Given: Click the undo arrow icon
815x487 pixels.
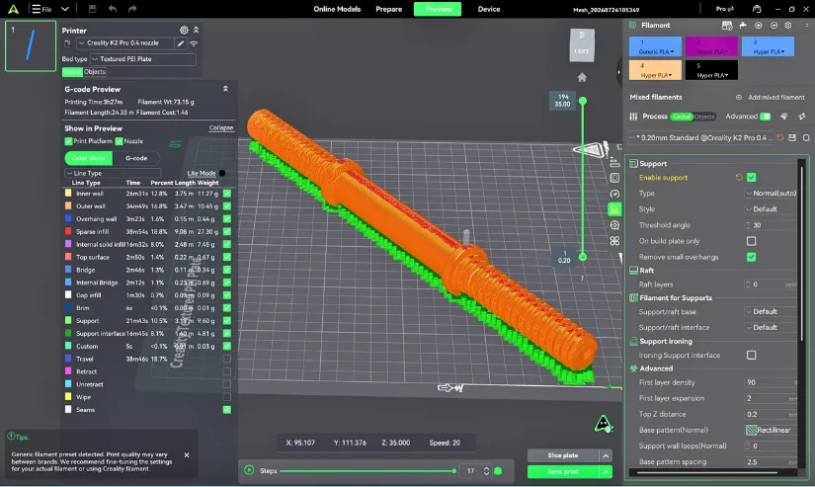Looking at the screenshot, I should coord(113,9).
